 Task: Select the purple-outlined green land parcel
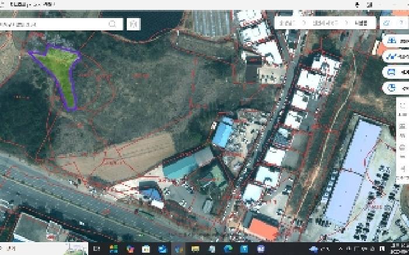coord(60,67)
